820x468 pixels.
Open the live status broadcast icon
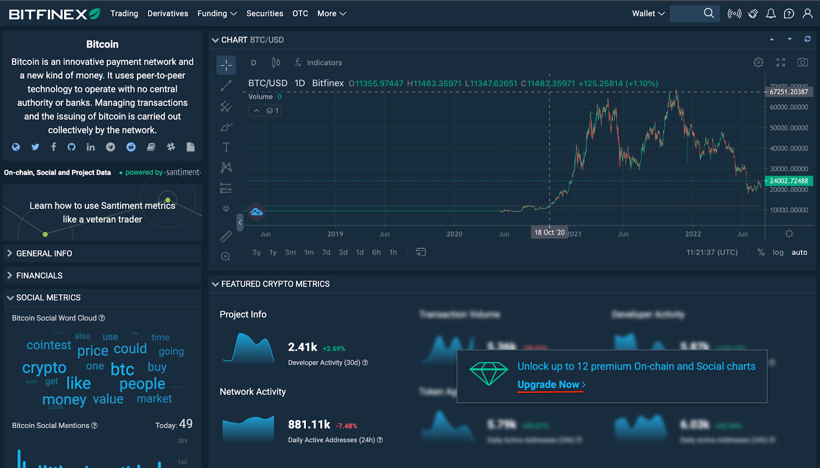click(x=734, y=13)
